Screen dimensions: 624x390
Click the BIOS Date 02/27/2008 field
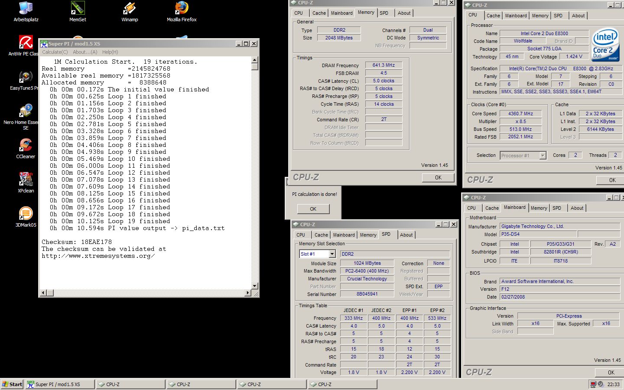click(x=560, y=297)
